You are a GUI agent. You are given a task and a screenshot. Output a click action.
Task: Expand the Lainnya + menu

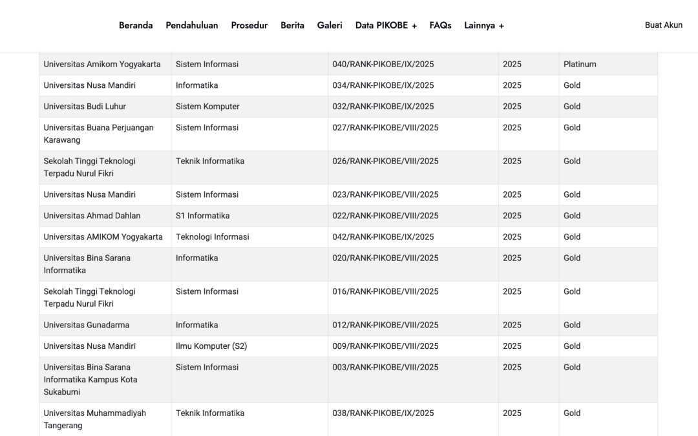483,25
